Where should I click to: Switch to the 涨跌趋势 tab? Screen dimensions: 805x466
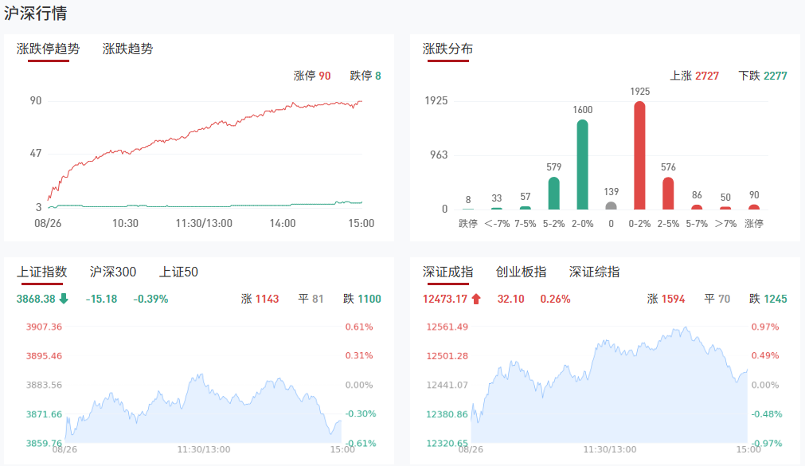127,49
